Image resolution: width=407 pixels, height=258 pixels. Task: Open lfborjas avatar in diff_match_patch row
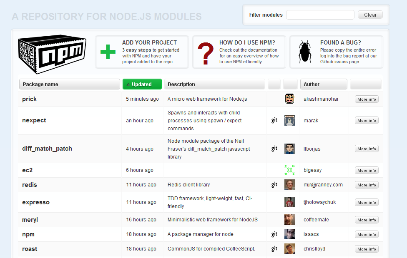pos(289,149)
